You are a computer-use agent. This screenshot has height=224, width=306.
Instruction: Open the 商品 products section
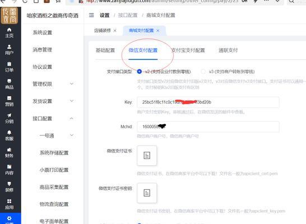9,84
